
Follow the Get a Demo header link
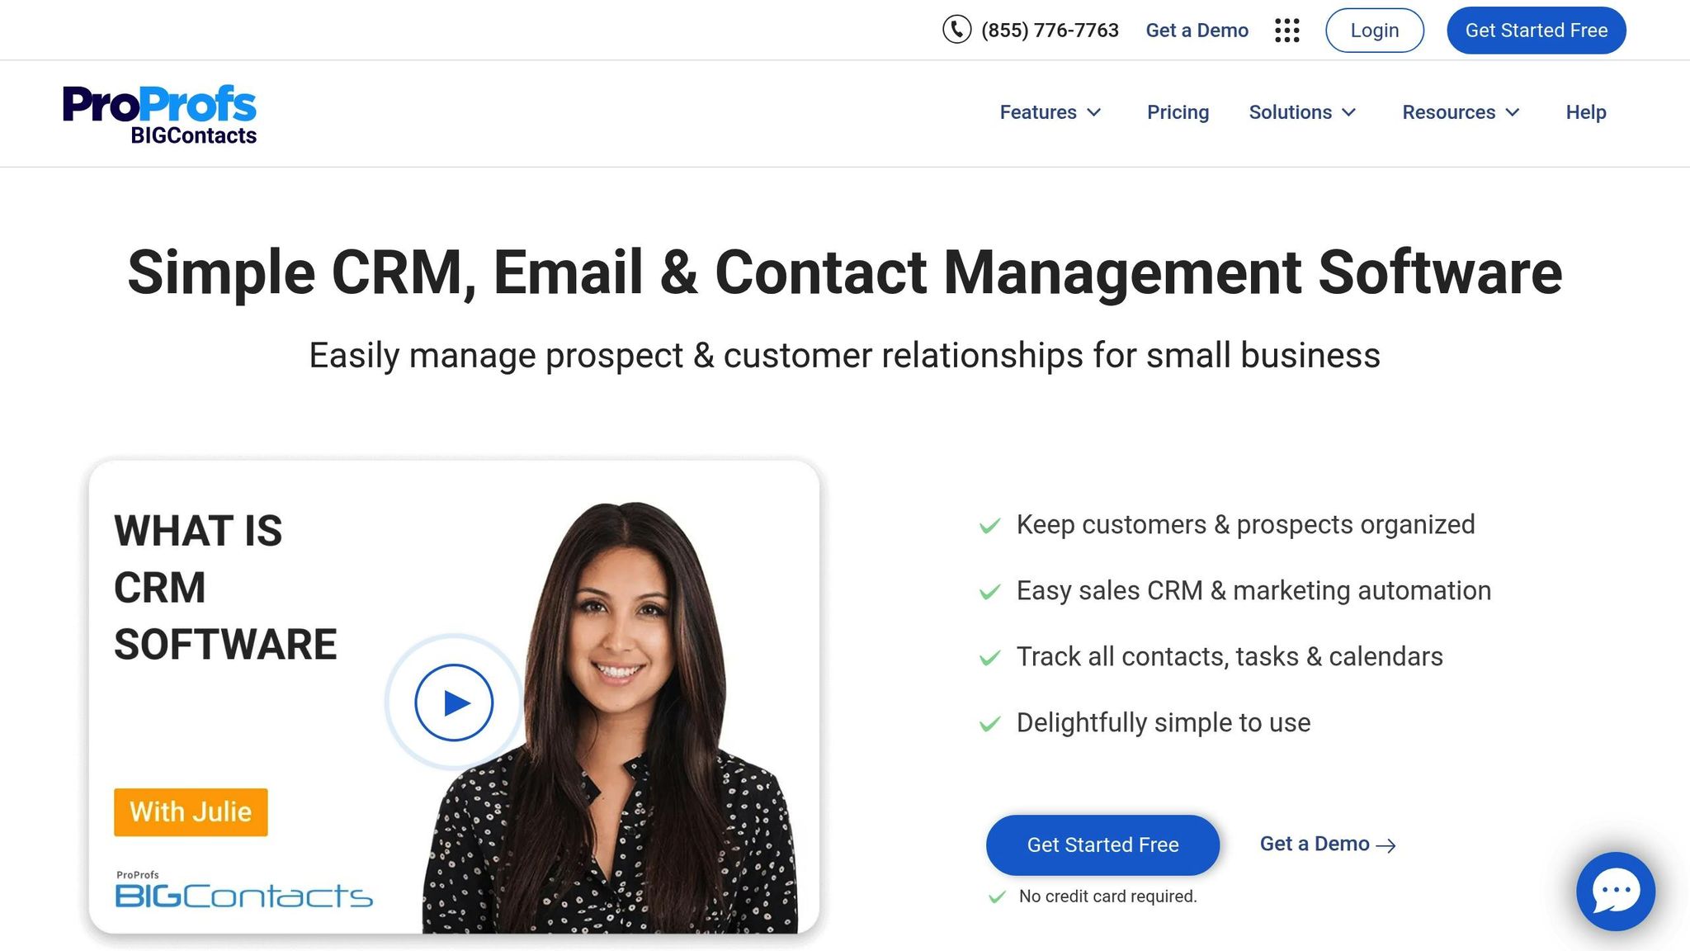point(1197,31)
